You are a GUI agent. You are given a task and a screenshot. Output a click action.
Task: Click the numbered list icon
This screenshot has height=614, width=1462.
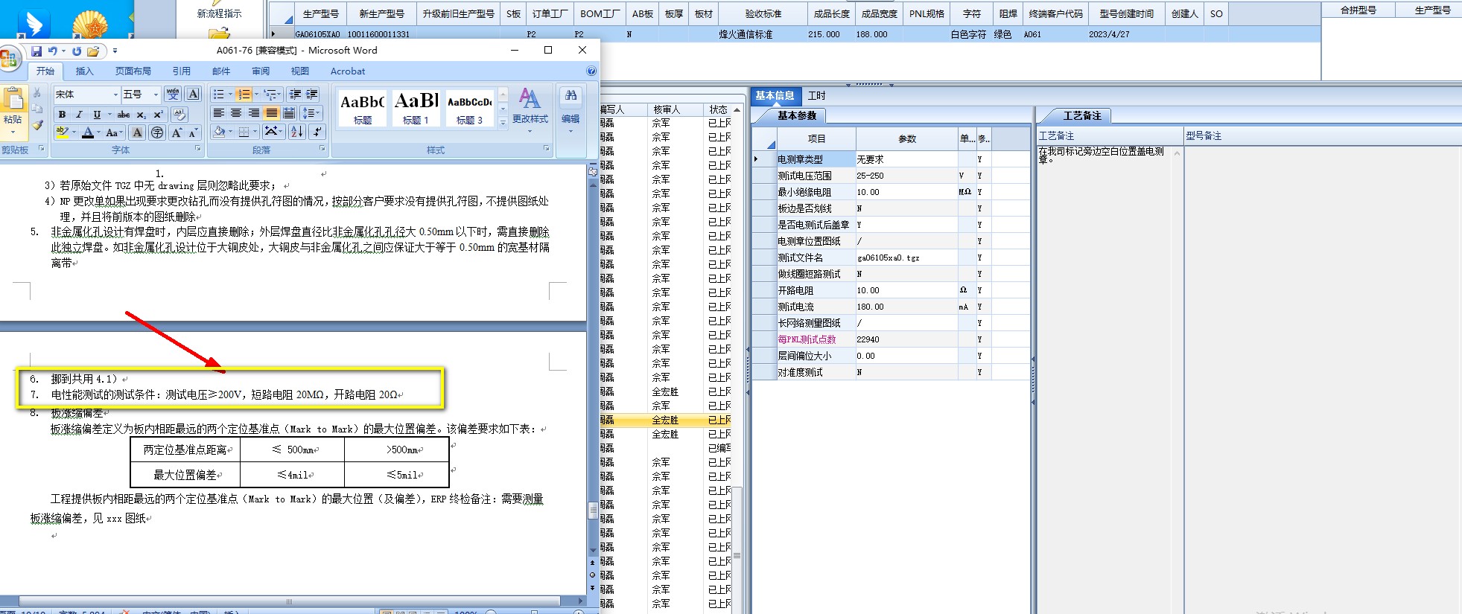pos(244,94)
